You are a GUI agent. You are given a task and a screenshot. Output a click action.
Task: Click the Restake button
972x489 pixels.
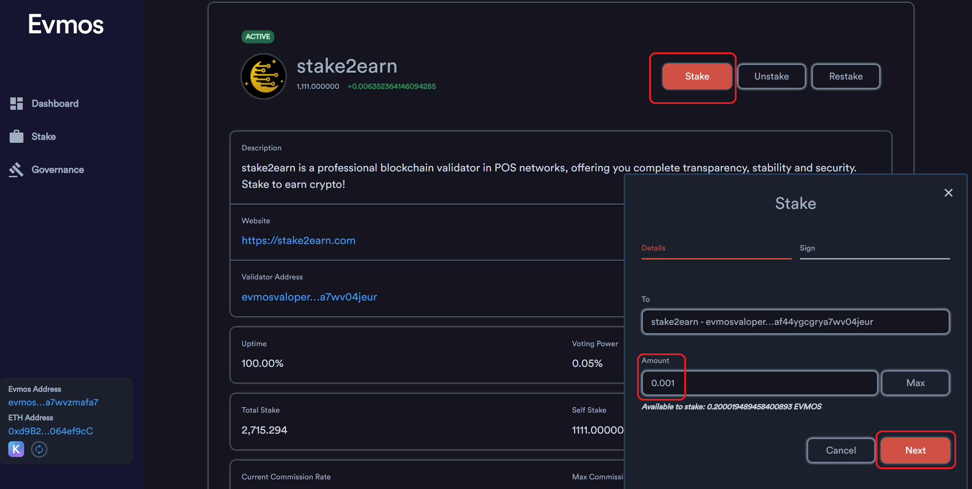tap(846, 76)
